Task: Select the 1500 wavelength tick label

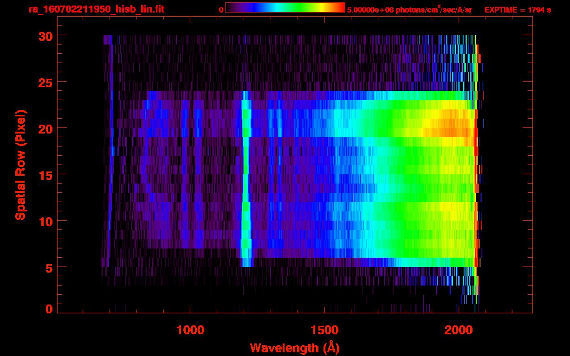Action: [x=324, y=330]
